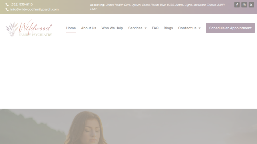
Task: Open the Instagram social icon
Action: coord(244,5)
